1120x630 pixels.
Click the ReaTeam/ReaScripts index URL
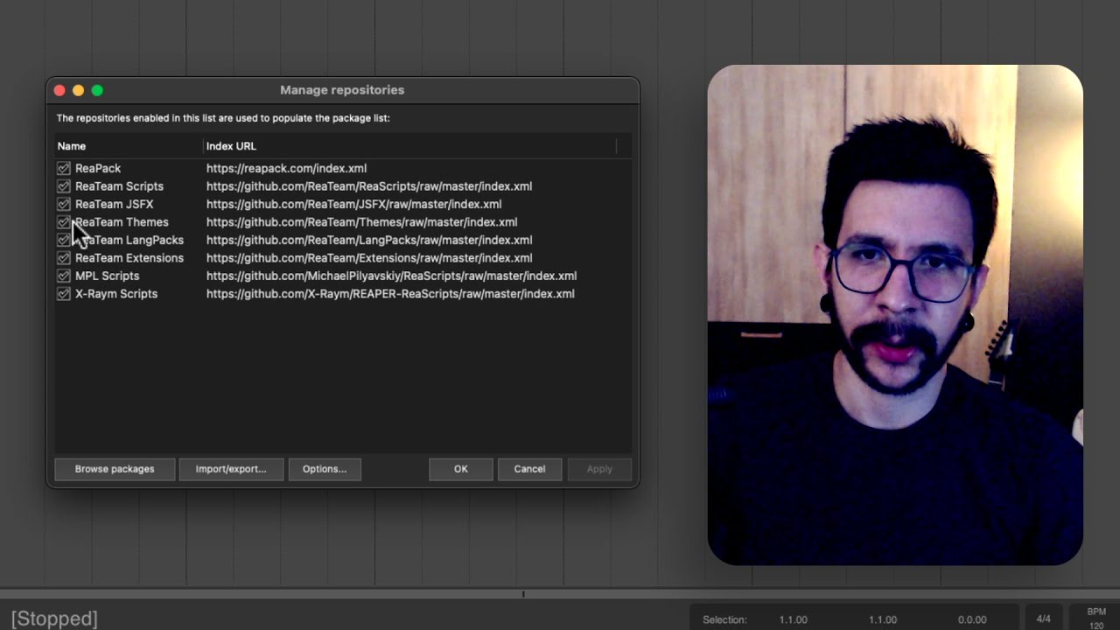coord(369,186)
